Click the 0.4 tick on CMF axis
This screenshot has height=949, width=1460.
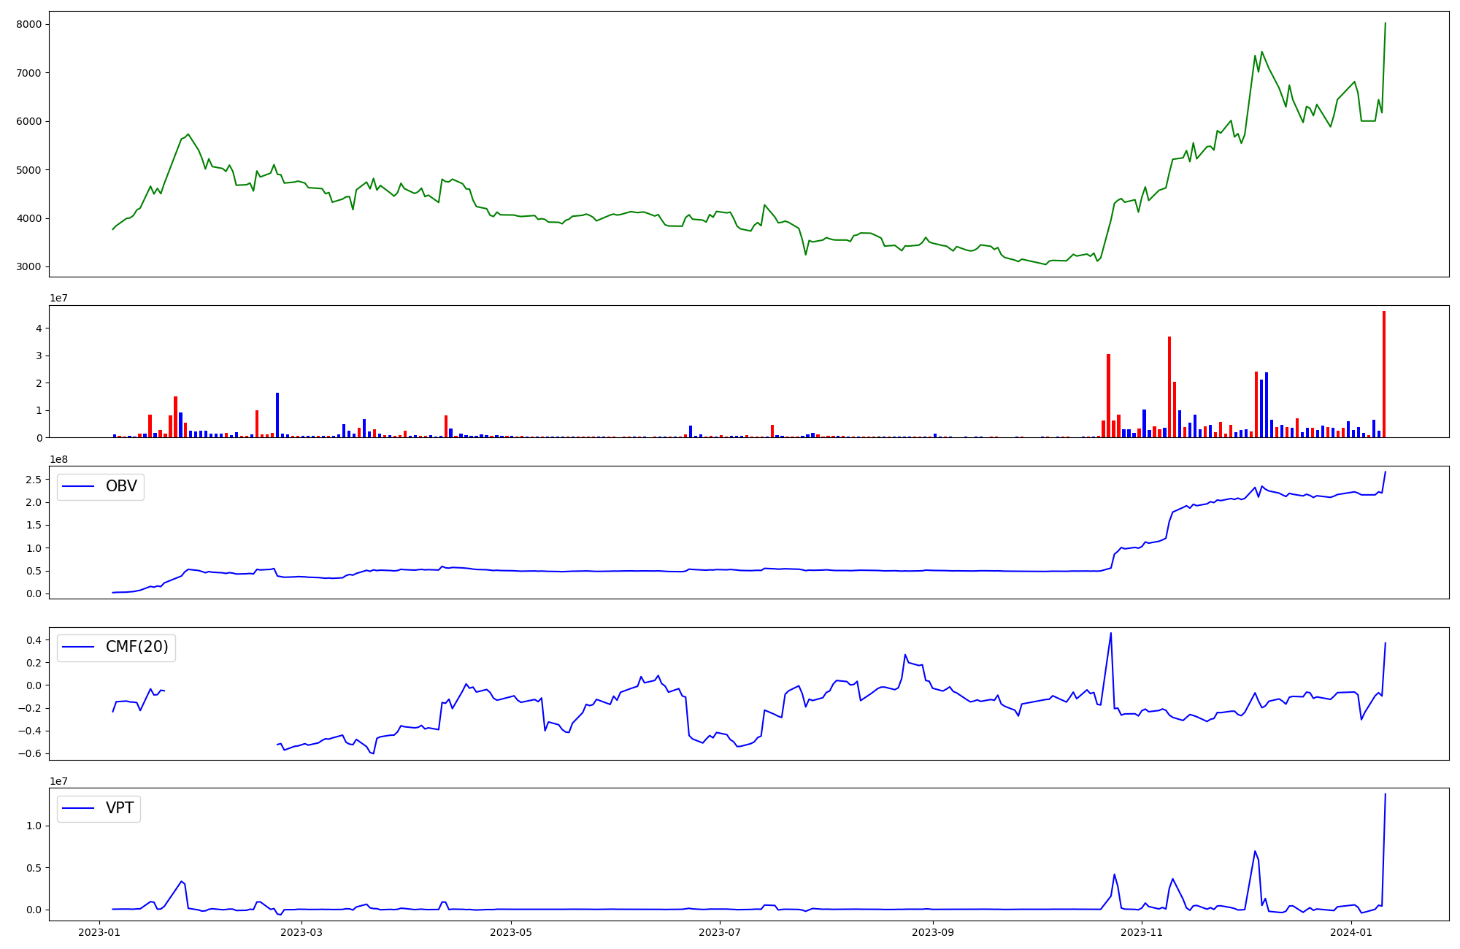click(32, 640)
